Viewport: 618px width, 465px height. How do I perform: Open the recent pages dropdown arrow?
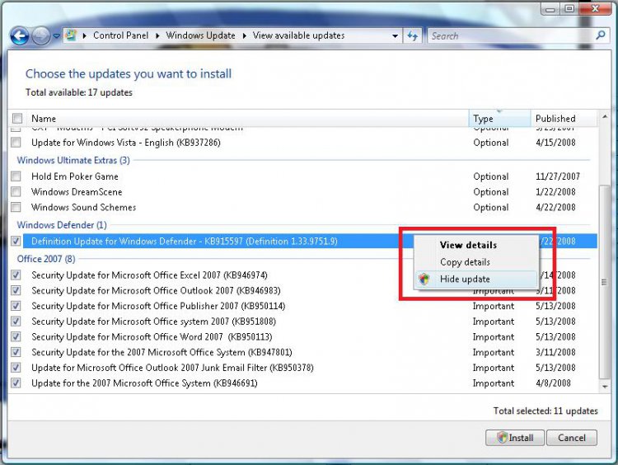56,36
